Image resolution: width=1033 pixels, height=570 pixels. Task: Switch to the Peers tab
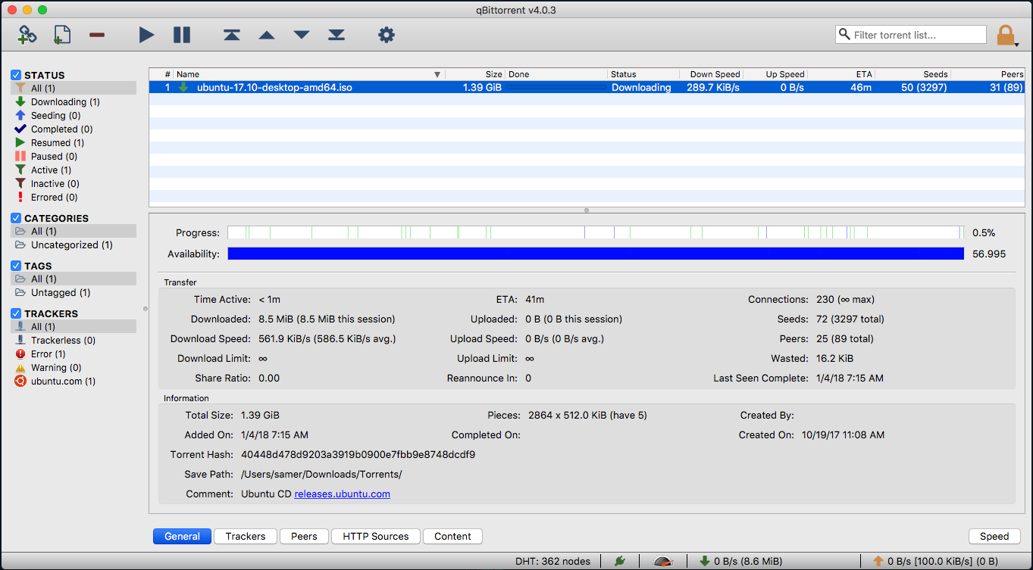point(304,536)
